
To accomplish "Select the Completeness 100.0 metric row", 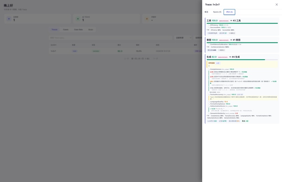I will [x=222, y=69].
